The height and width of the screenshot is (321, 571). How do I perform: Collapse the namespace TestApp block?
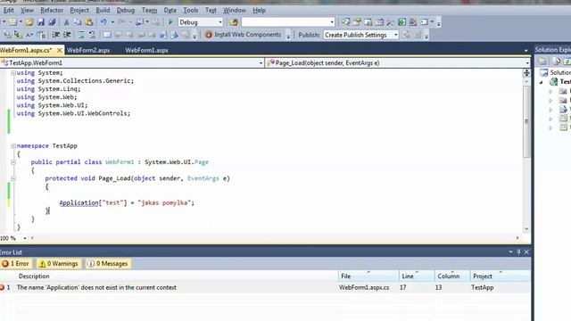[x=13, y=145]
